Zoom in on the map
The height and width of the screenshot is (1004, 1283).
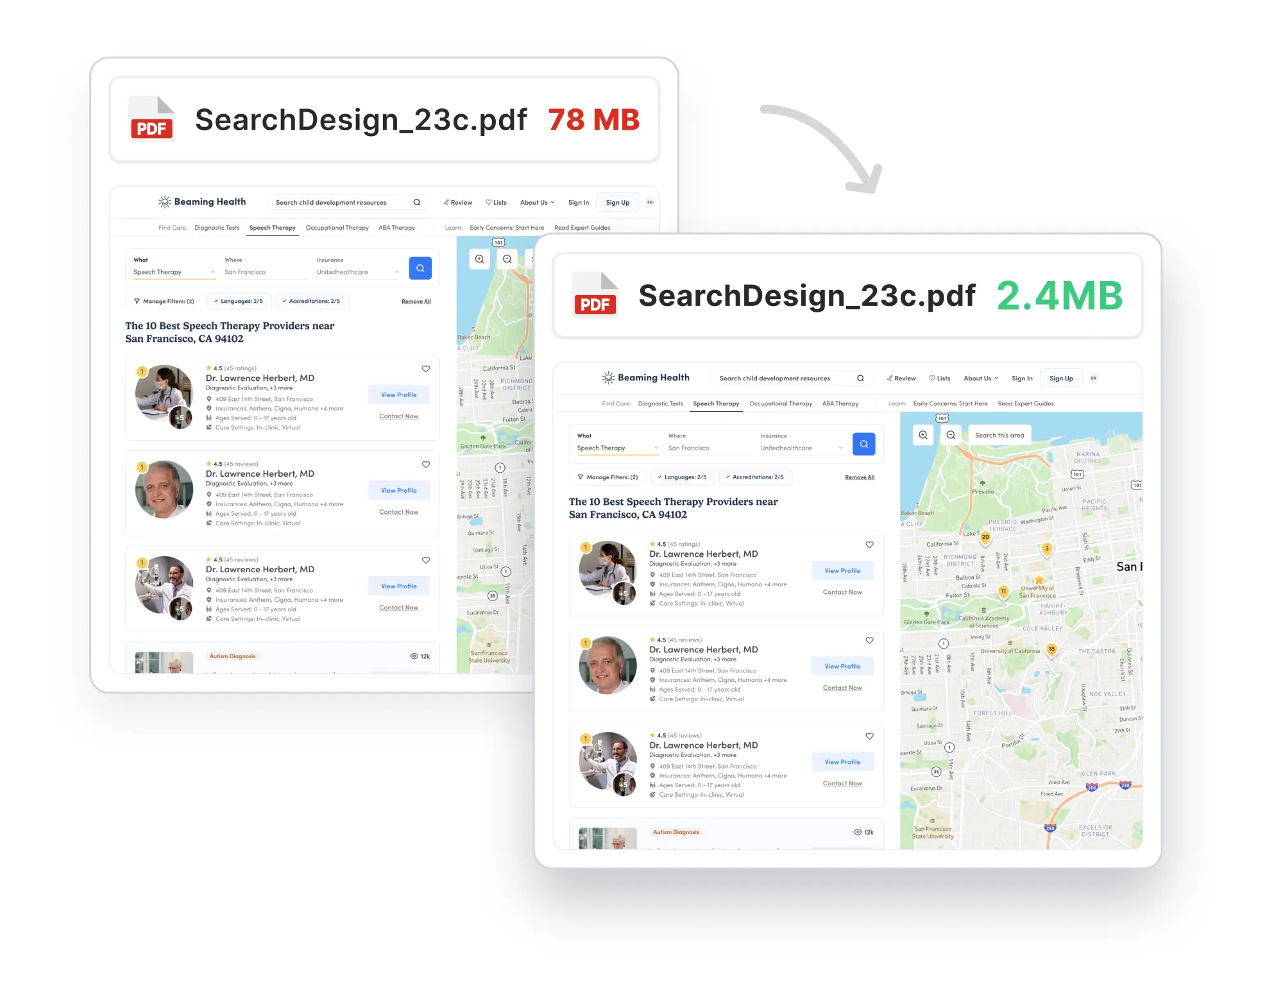click(x=922, y=435)
